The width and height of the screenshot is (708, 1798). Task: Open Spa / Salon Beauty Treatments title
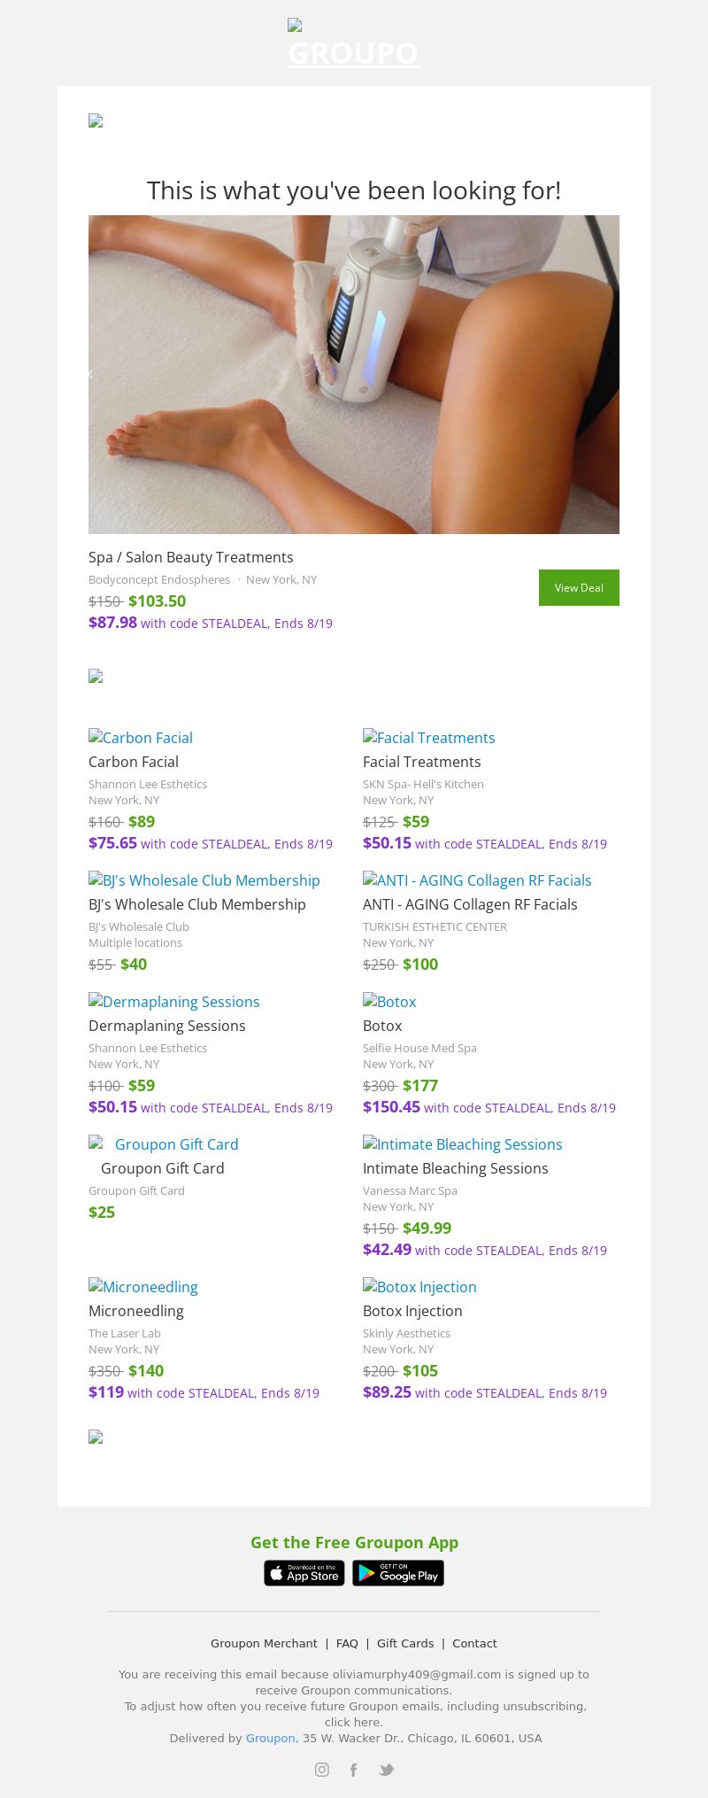click(x=190, y=556)
